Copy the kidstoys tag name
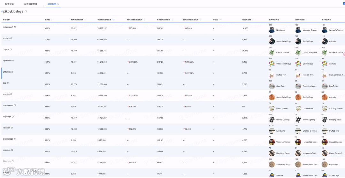 [11, 38]
